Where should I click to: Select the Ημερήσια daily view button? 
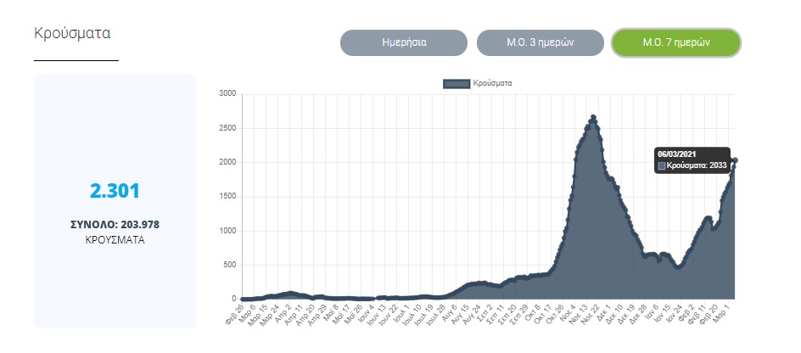404,42
